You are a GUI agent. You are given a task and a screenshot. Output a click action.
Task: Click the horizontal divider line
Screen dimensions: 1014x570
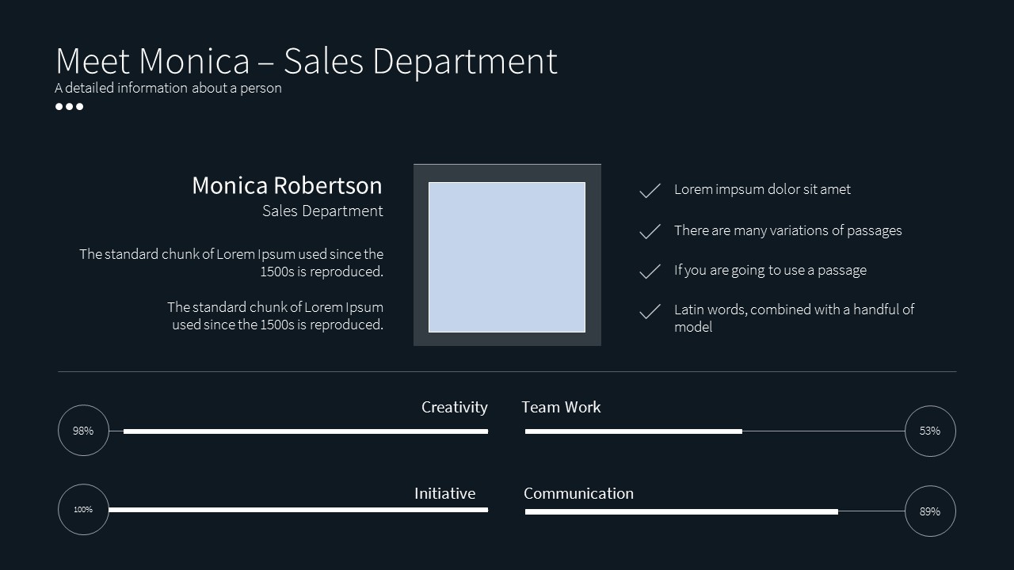click(507, 371)
